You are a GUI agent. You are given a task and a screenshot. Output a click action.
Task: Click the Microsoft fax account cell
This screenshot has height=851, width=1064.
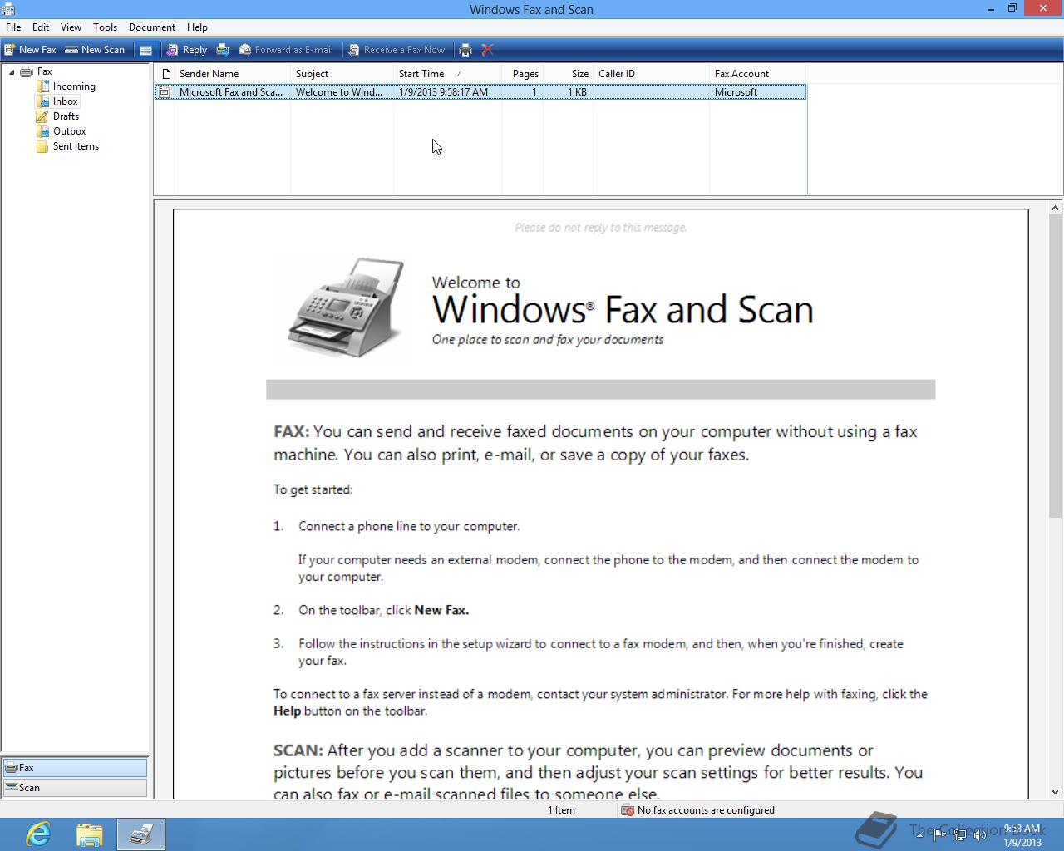(x=736, y=92)
